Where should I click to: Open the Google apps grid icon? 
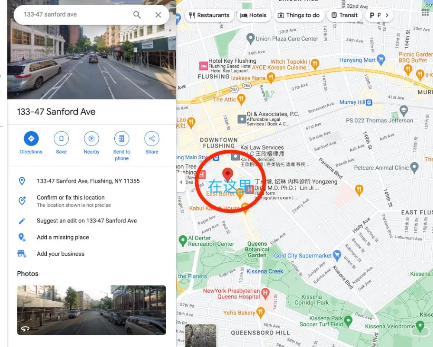tap(426, 12)
